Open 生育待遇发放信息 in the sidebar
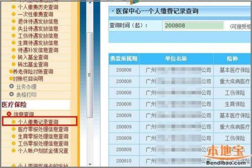Image resolution: width=252 pixels, height=168 pixels. [38, 43]
